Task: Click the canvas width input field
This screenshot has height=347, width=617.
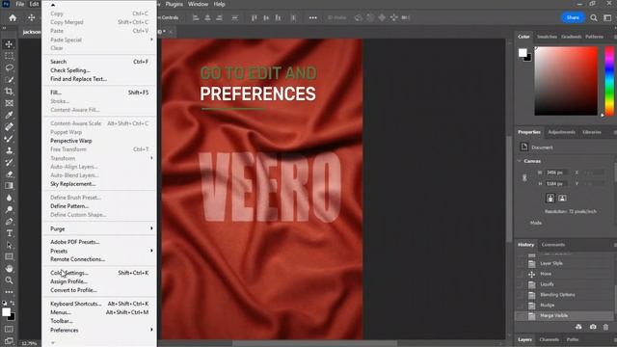Action: pyautogui.click(x=555, y=173)
